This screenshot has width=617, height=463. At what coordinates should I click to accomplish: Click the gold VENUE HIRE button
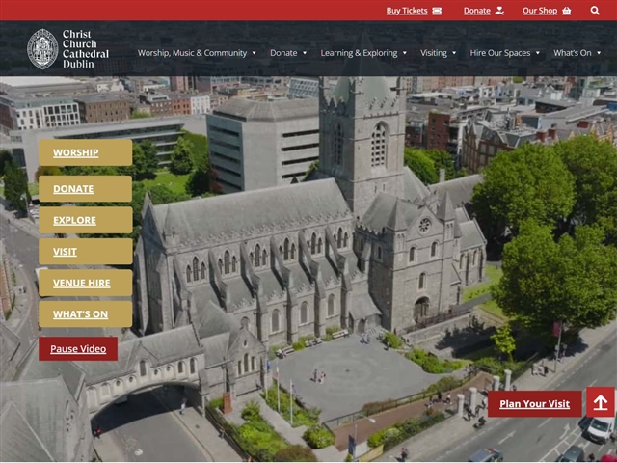pyautogui.click(x=86, y=283)
